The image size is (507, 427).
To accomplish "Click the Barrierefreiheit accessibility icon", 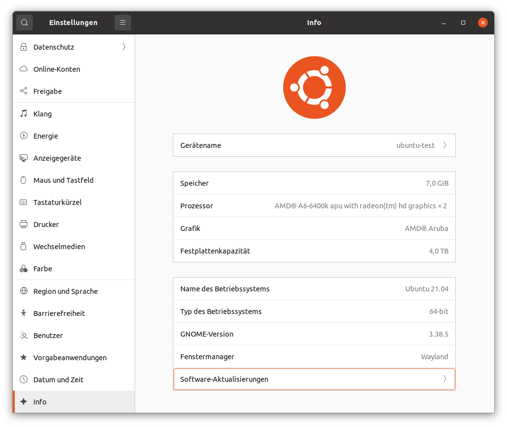I will pyautogui.click(x=24, y=313).
